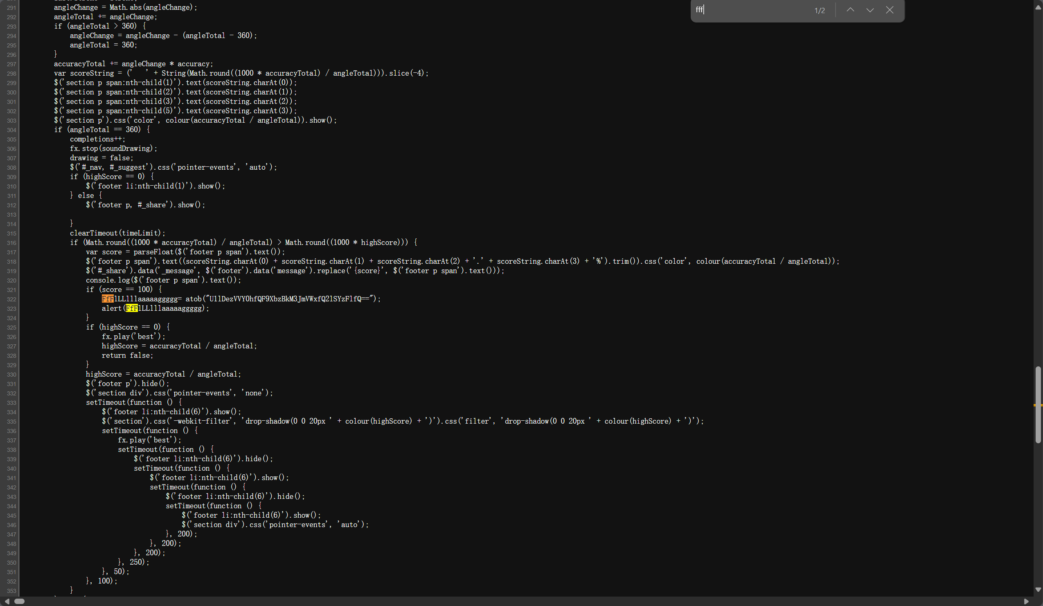This screenshot has width=1043, height=606.
Task: Click the 'return false;' statement
Action: pyautogui.click(x=127, y=355)
